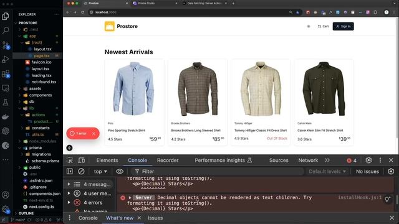
Task: Open the Default levels dropdown
Action: point(327,172)
